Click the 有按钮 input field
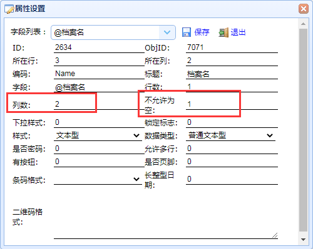 click(99, 162)
